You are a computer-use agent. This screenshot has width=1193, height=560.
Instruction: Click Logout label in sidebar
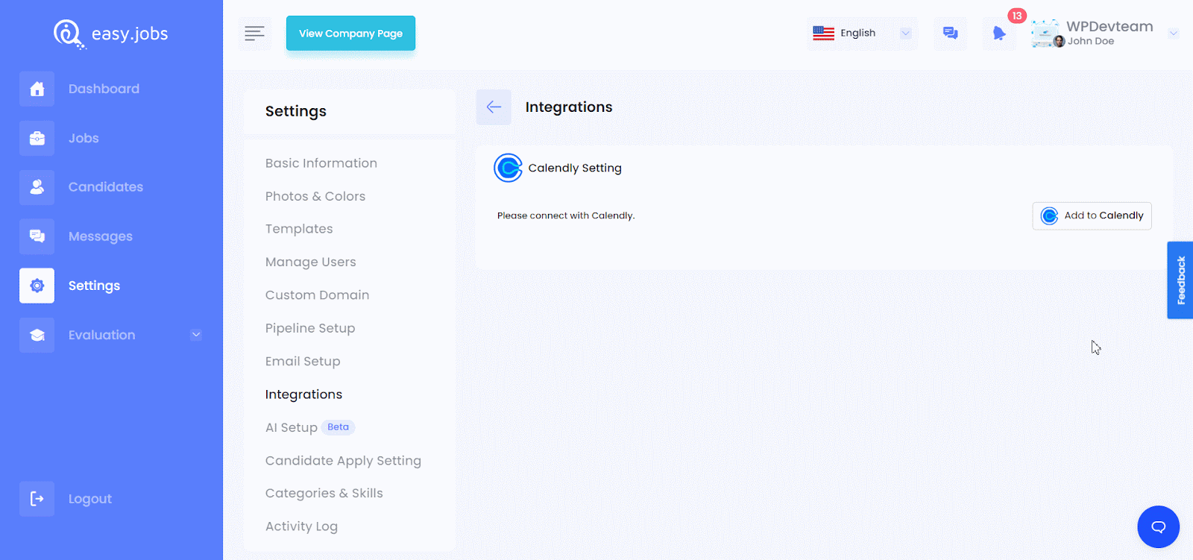[90, 499]
